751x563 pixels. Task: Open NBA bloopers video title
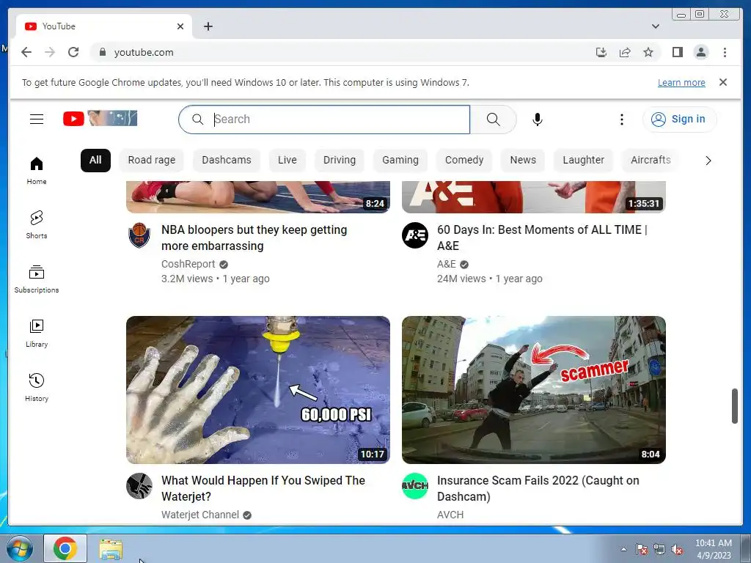tap(254, 238)
